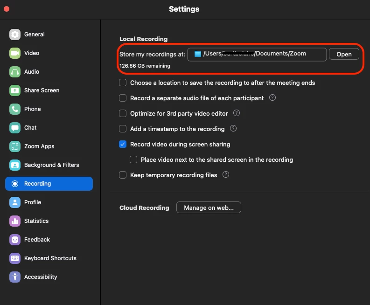Click the Store my recordings at label
The image size is (370, 305).
point(152,54)
